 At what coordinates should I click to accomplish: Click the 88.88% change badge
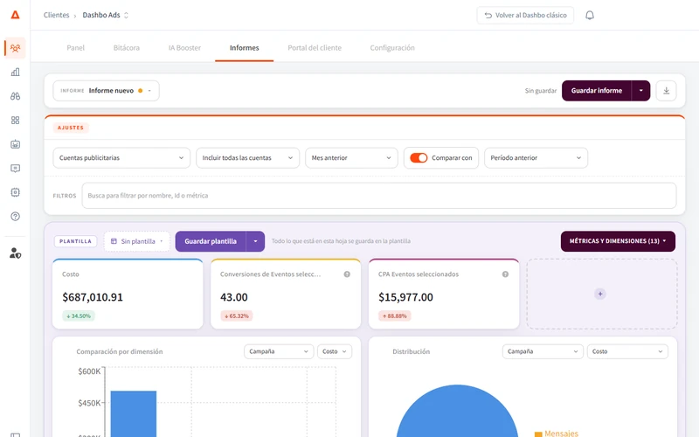395,316
